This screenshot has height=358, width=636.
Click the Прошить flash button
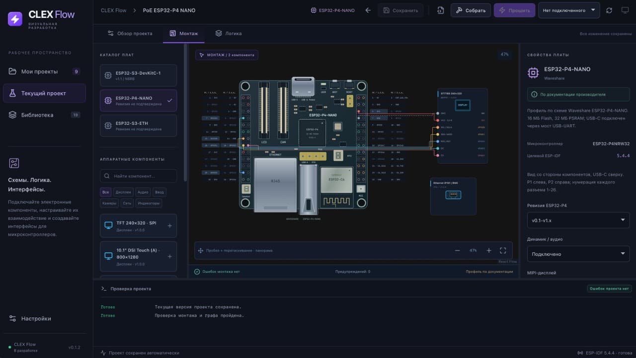coord(515,10)
